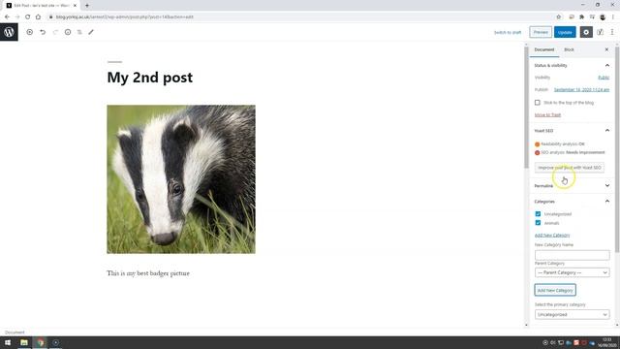The image size is (620, 349).
Task: Open a new browser tab
Action: (x=87, y=6)
